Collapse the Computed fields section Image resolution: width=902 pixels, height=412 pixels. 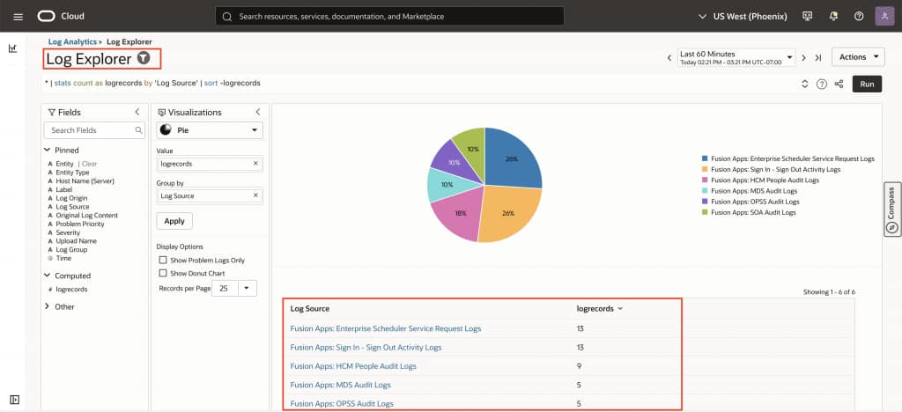tap(48, 276)
